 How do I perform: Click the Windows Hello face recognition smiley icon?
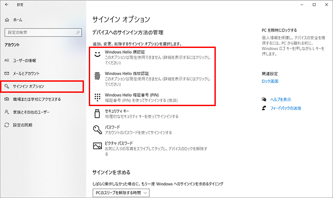pyautogui.click(x=98, y=55)
